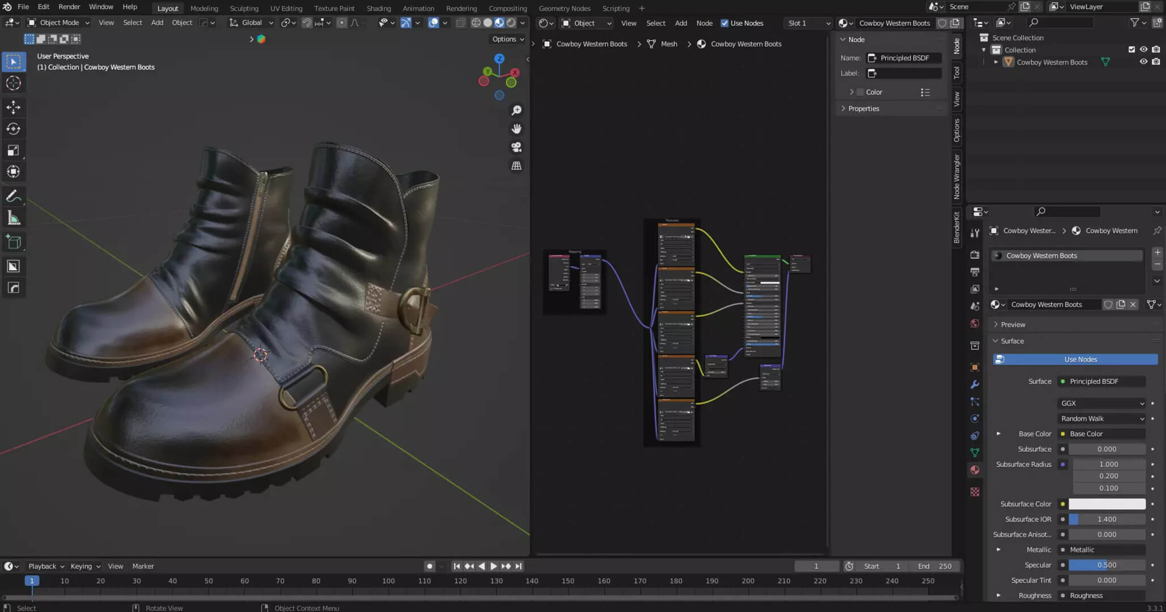Click the viewport zoom magnifier icon

click(x=516, y=110)
